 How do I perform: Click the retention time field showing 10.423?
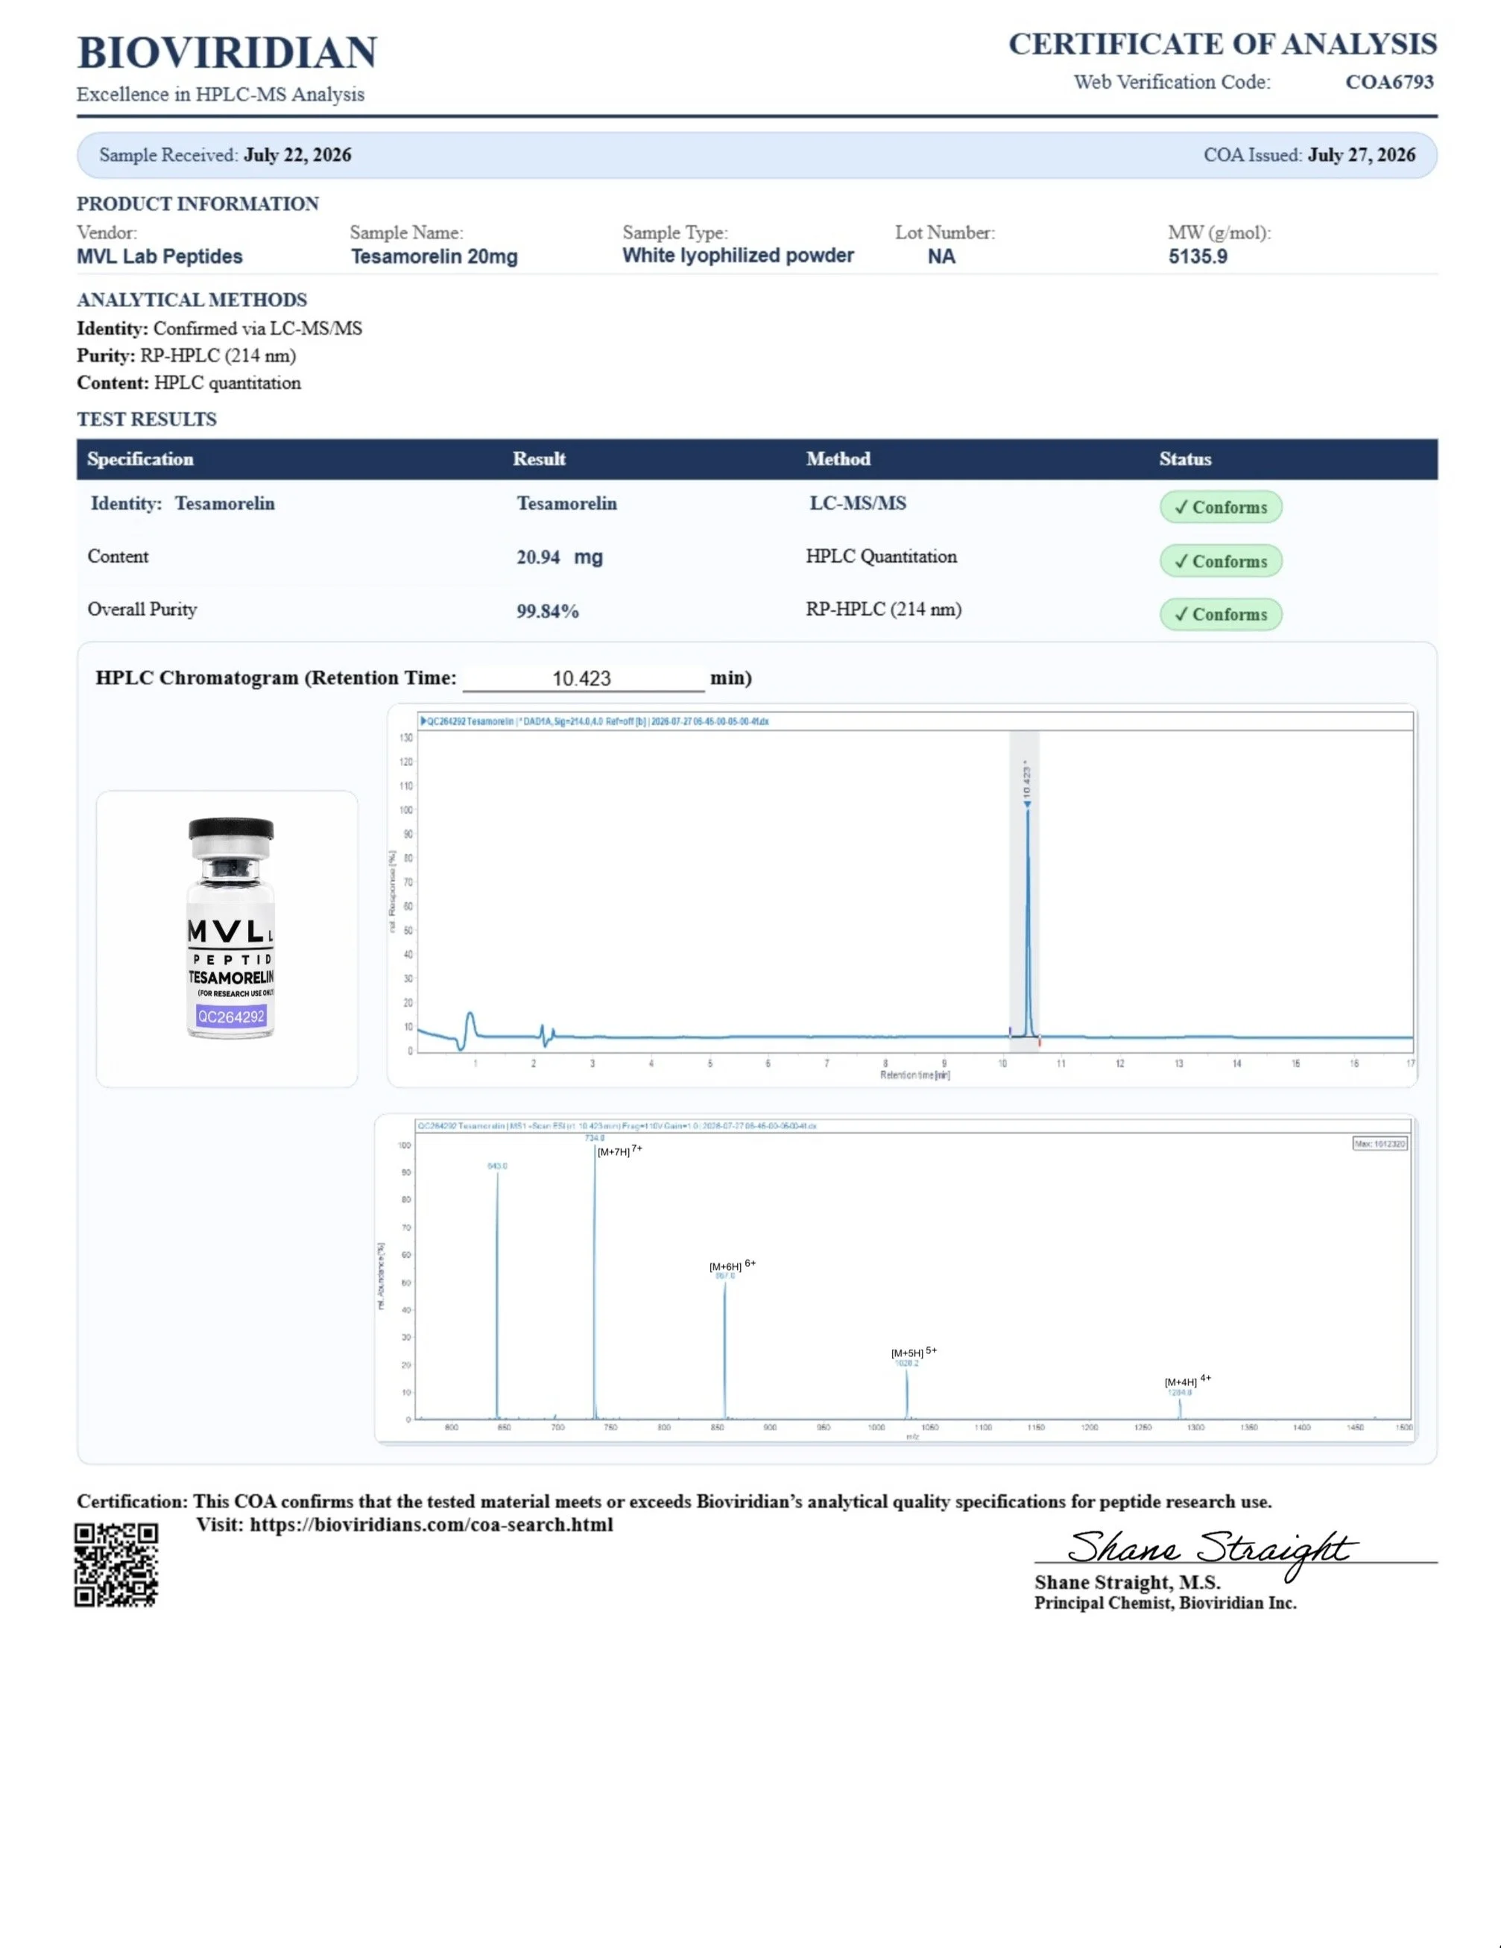(584, 679)
